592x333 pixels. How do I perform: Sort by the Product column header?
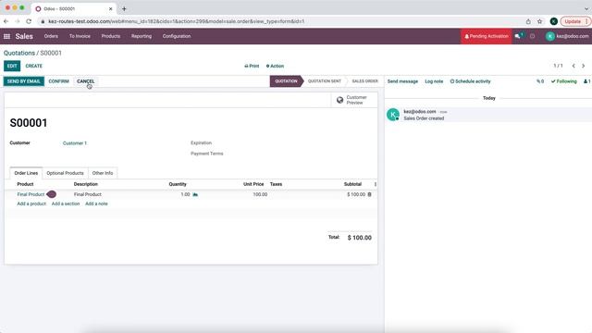click(x=25, y=184)
